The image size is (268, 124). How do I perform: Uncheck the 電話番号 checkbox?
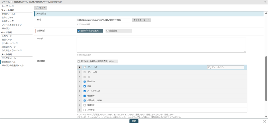pos(85,96)
